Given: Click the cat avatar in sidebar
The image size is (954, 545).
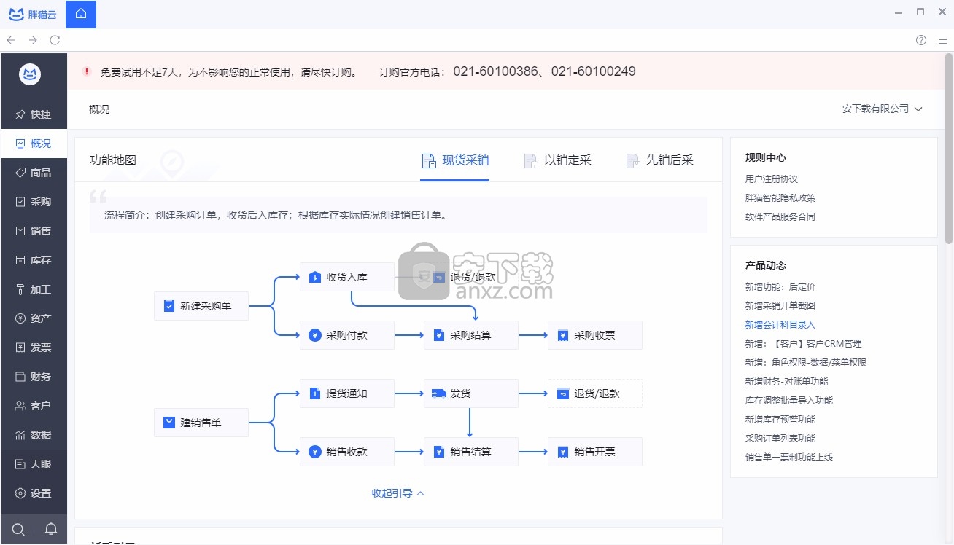Looking at the screenshot, I should pyautogui.click(x=30, y=74).
